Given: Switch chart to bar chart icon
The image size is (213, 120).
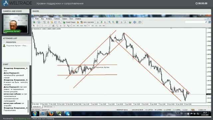Looking at the screenshot, I should tap(98, 22).
